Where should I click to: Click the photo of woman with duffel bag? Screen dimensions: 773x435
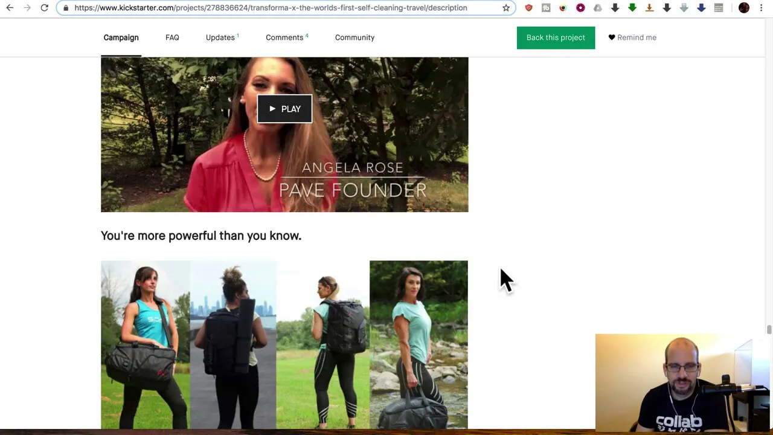click(x=146, y=344)
